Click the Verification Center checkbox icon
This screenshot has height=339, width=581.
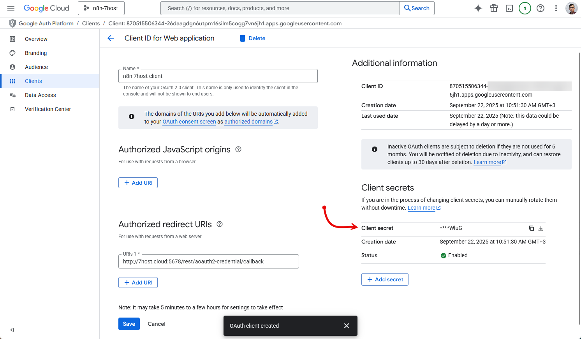(12, 109)
